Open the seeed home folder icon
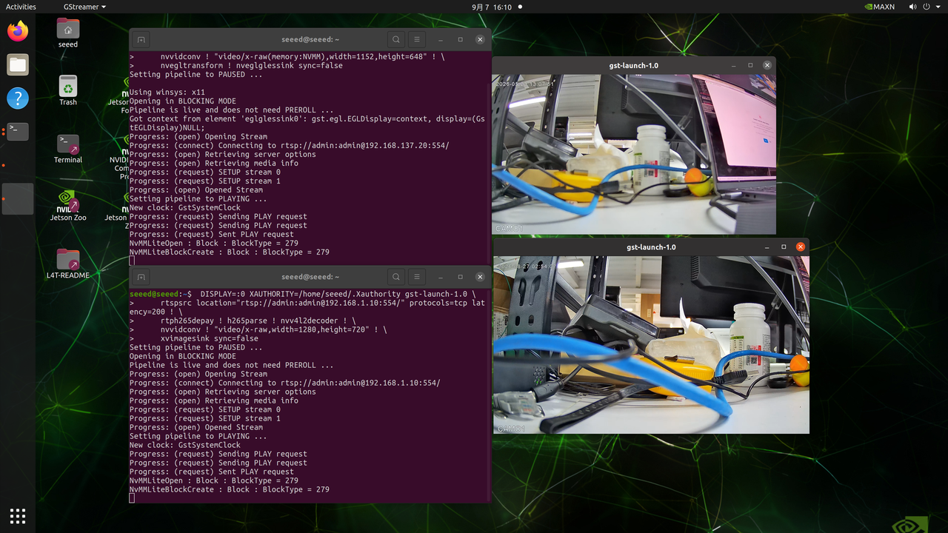948x533 pixels. tap(68, 33)
